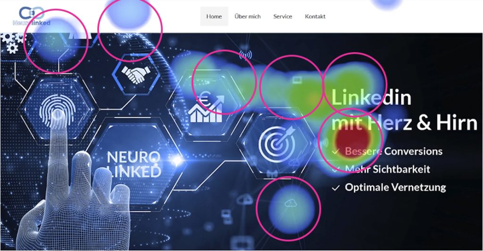Open the Service menu item
The image size is (483, 251).
click(283, 16)
